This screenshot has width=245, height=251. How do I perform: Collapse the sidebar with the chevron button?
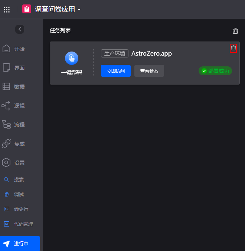pos(20,29)
